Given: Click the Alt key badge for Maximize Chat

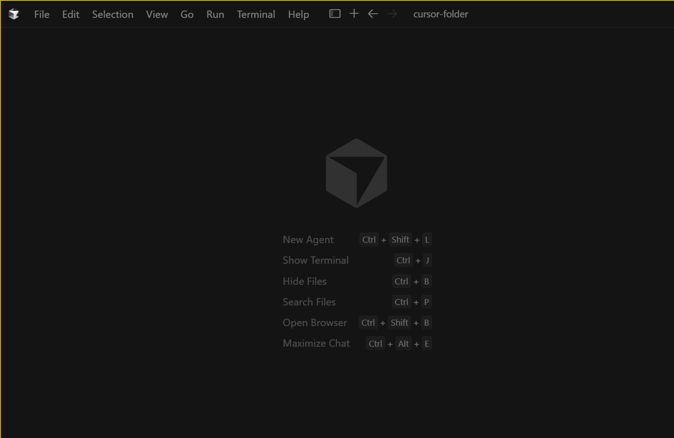Looking at the screenshot, I should pyautogui.click(x=404, y=344).
